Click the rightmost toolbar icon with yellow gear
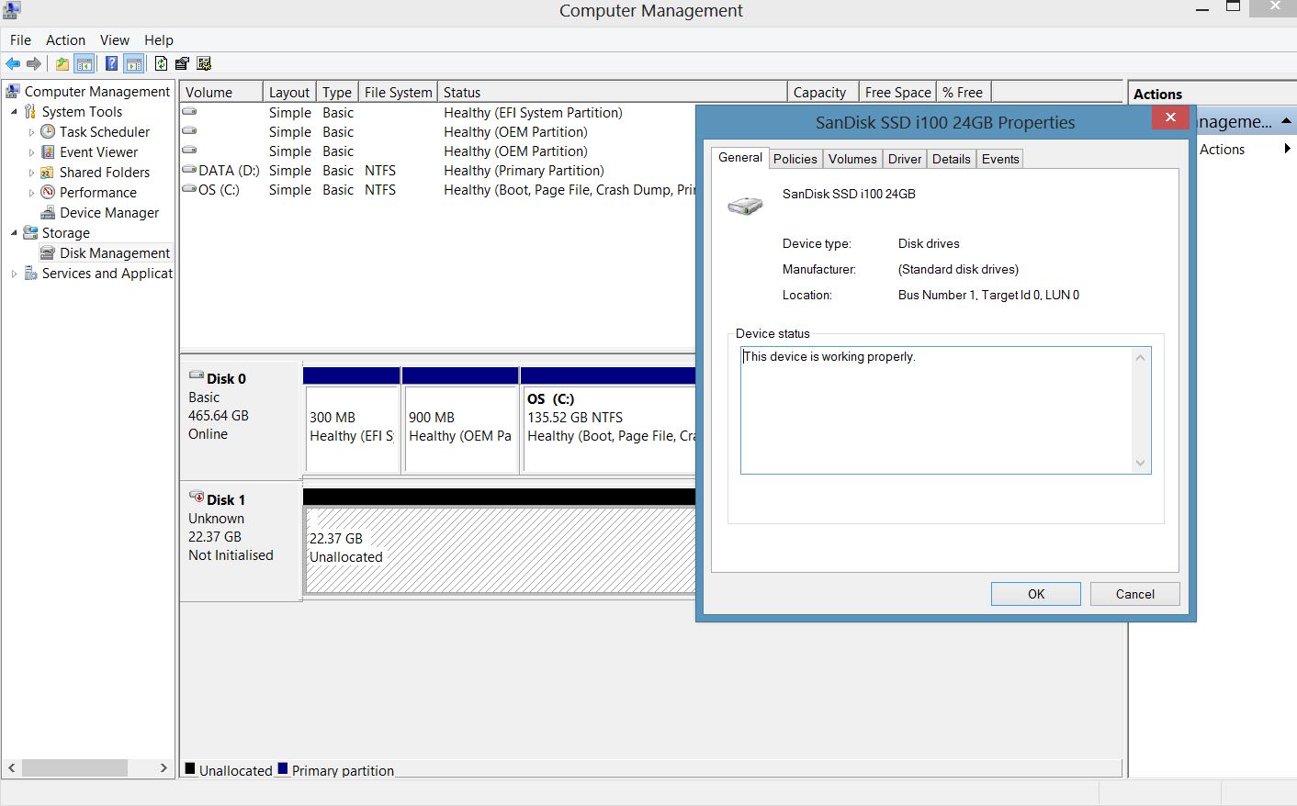Screen dimensions: 1297x806 [204, 63]
